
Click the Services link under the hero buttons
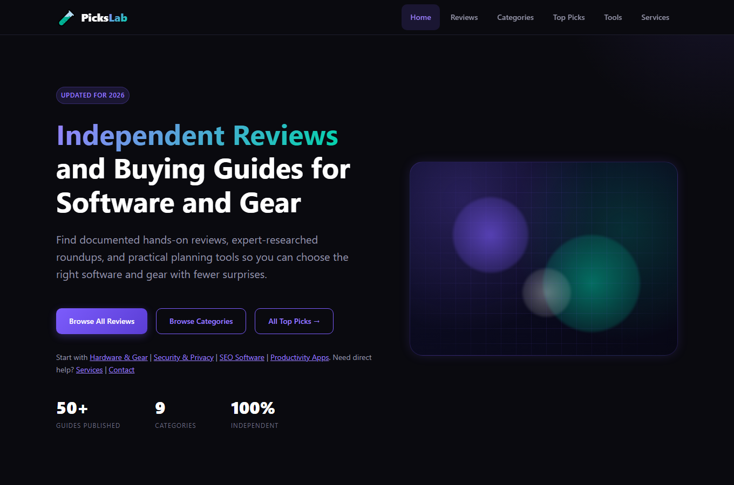tap(90, 370)
